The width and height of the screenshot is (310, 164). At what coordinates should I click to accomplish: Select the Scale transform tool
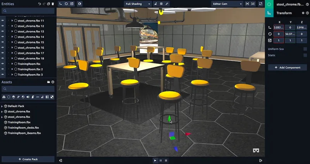72,4
